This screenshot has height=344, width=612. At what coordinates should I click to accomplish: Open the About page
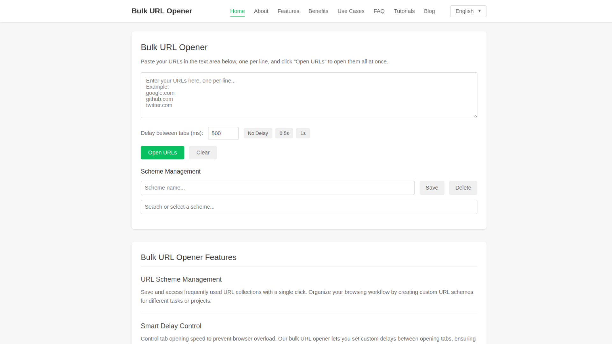point(261,11)
